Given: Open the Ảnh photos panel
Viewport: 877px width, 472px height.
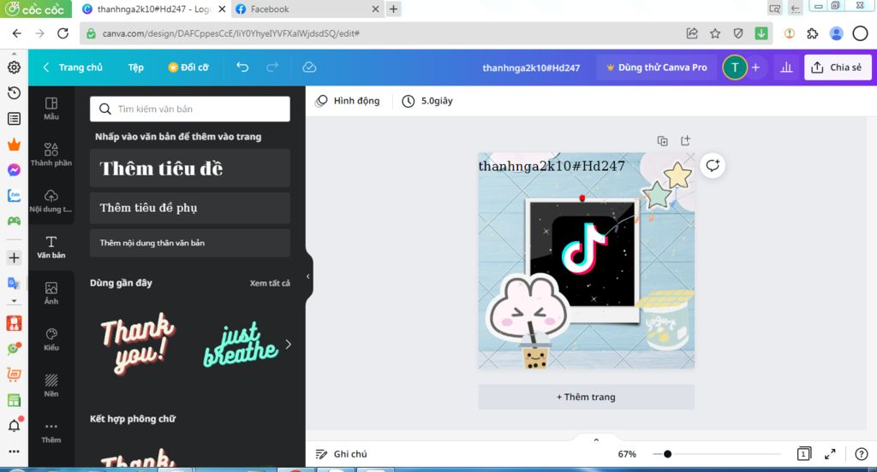Looking at the screenshot, I should (51, 293).
